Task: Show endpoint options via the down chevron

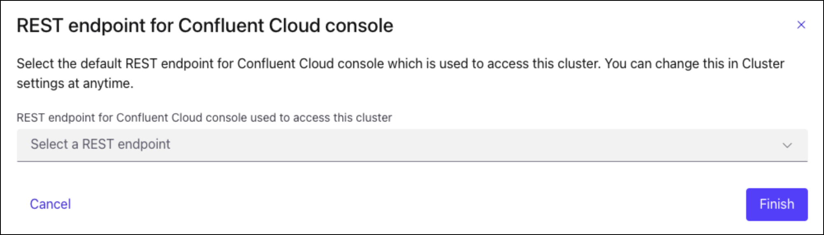Action: coord(787,145)
